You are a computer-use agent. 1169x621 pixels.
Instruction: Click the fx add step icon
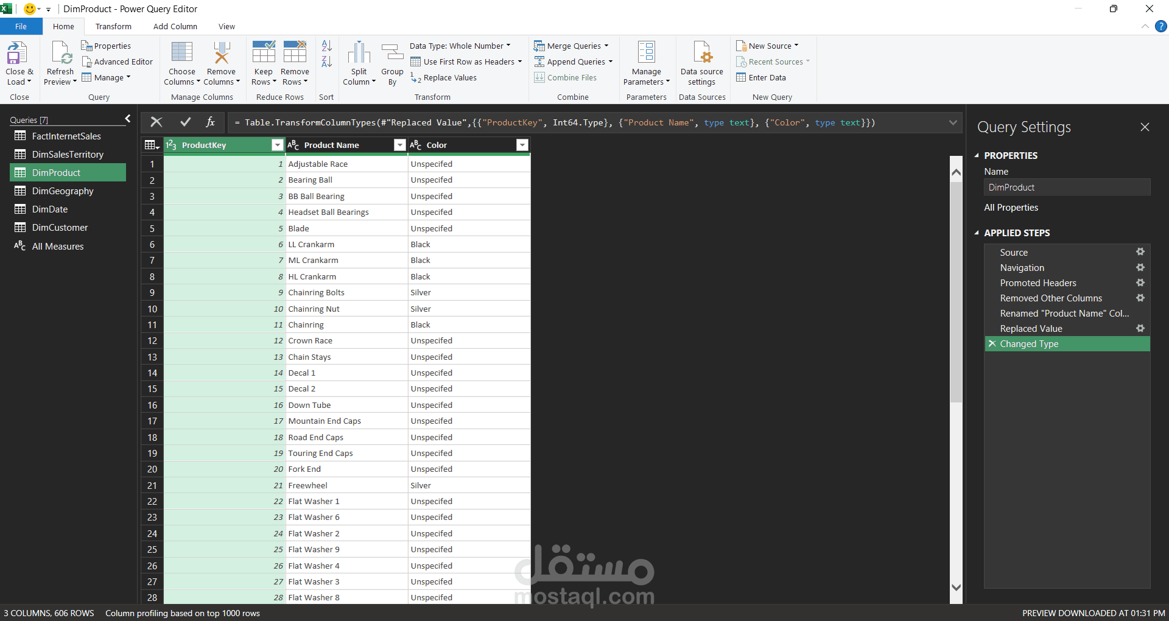(x=210, y=122)
